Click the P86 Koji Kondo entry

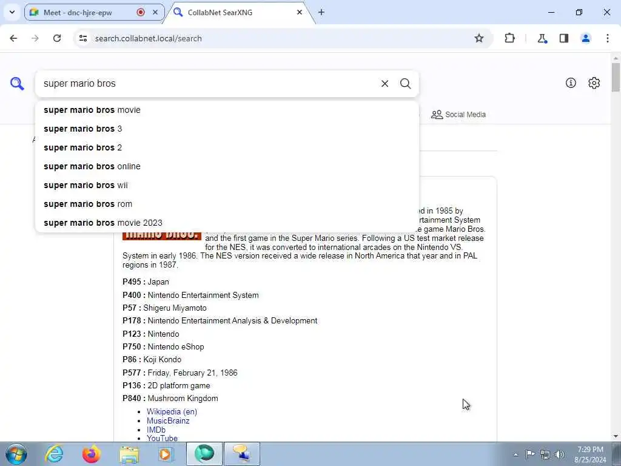point(152,360)
